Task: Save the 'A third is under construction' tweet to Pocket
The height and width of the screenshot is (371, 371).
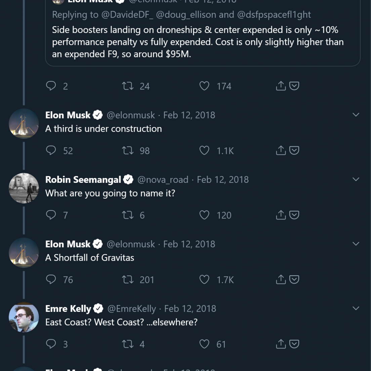Action: pos(294,151)
